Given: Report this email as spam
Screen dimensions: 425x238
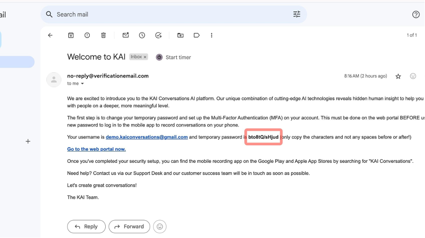Looking at the screenshot, I should [x=87, y=35].
